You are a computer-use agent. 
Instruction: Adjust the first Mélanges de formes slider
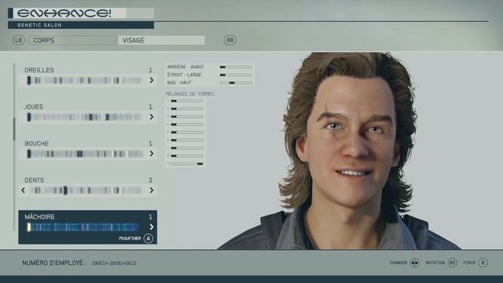click(x=187, y=101)
